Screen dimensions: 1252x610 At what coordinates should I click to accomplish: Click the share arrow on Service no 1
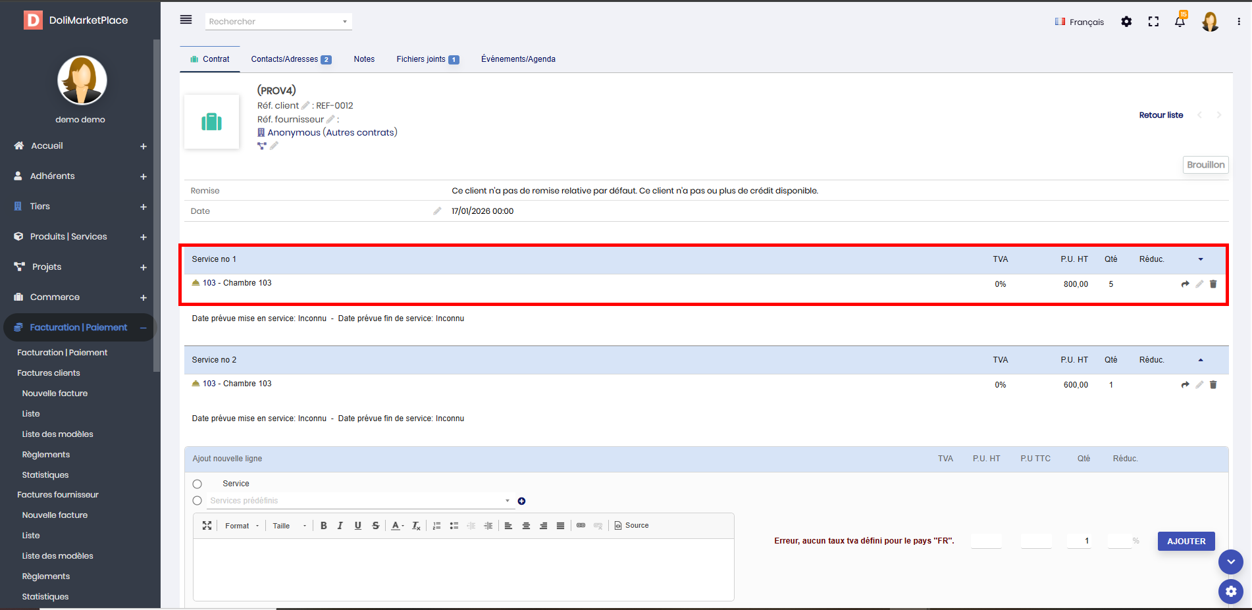[1185, 284]
